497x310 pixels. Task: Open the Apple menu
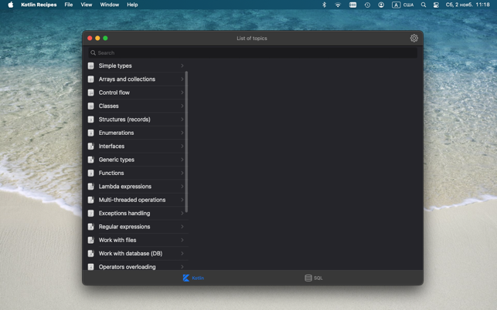(11, 5)
